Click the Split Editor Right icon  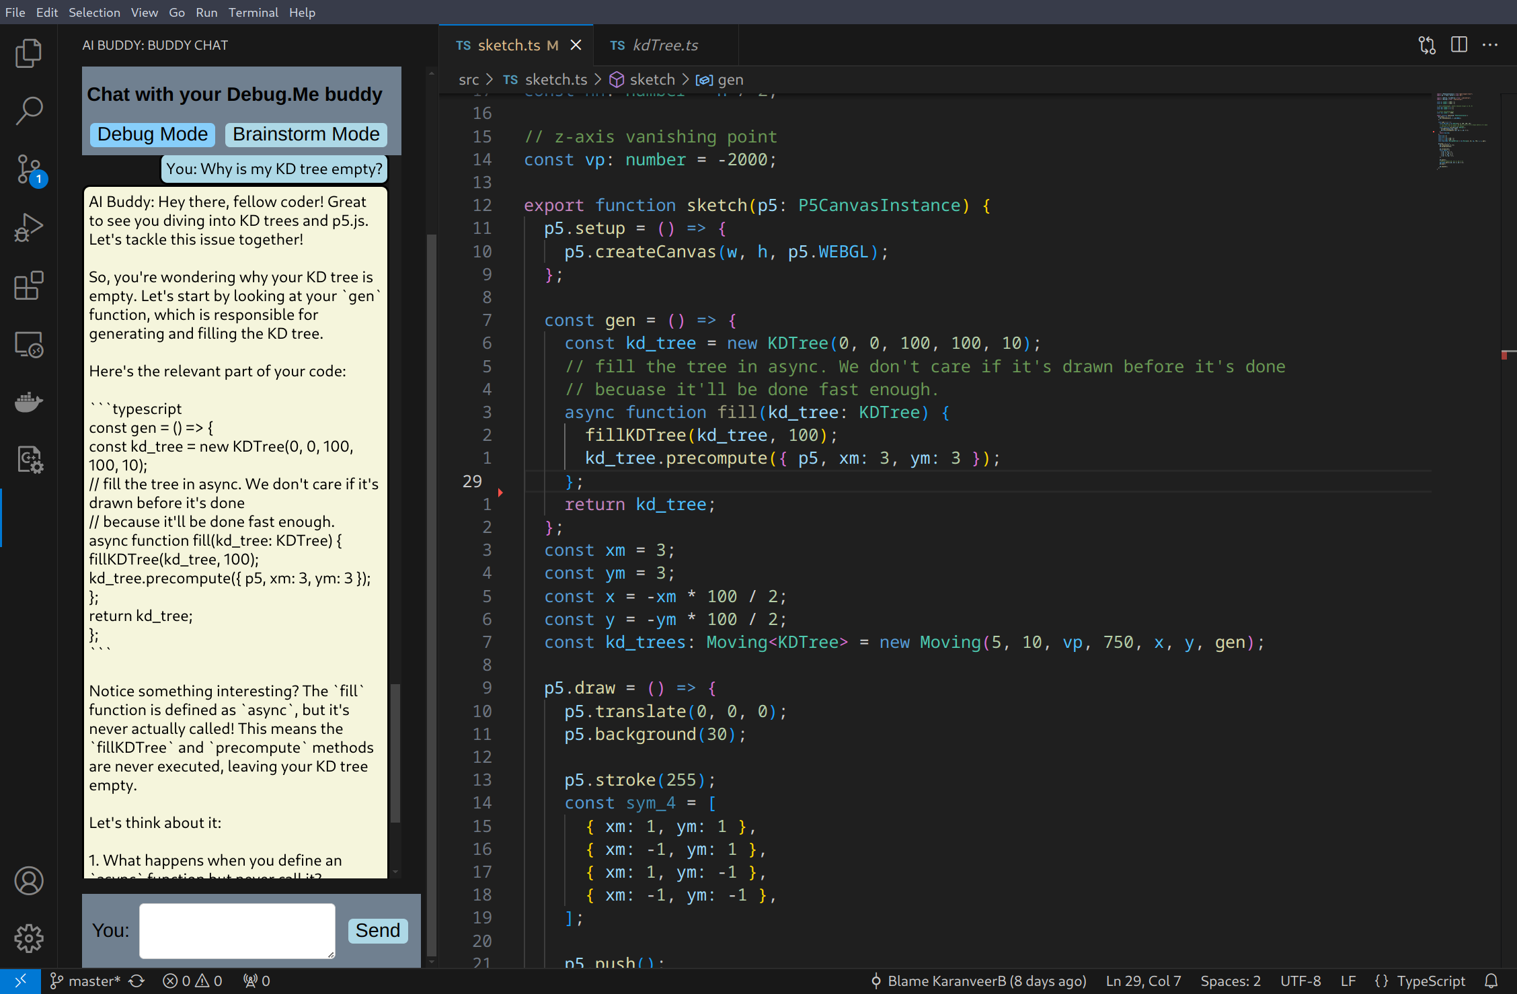(x=1458, y=45)
